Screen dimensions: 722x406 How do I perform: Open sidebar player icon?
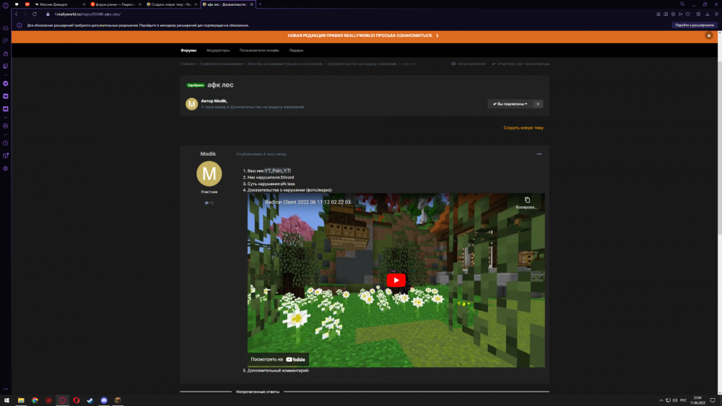click(6, 126)
